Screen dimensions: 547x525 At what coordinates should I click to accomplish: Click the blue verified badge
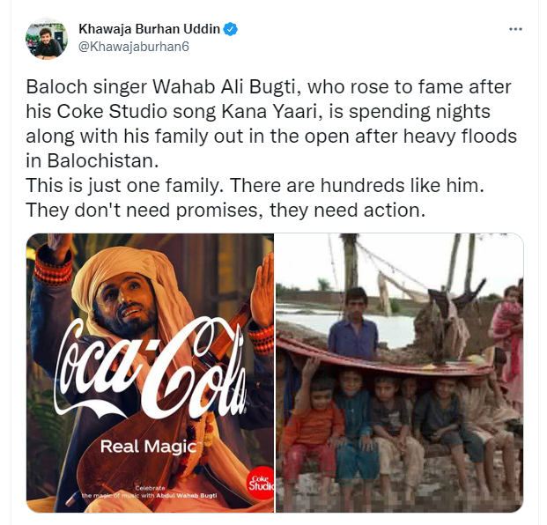pos(231,29)
